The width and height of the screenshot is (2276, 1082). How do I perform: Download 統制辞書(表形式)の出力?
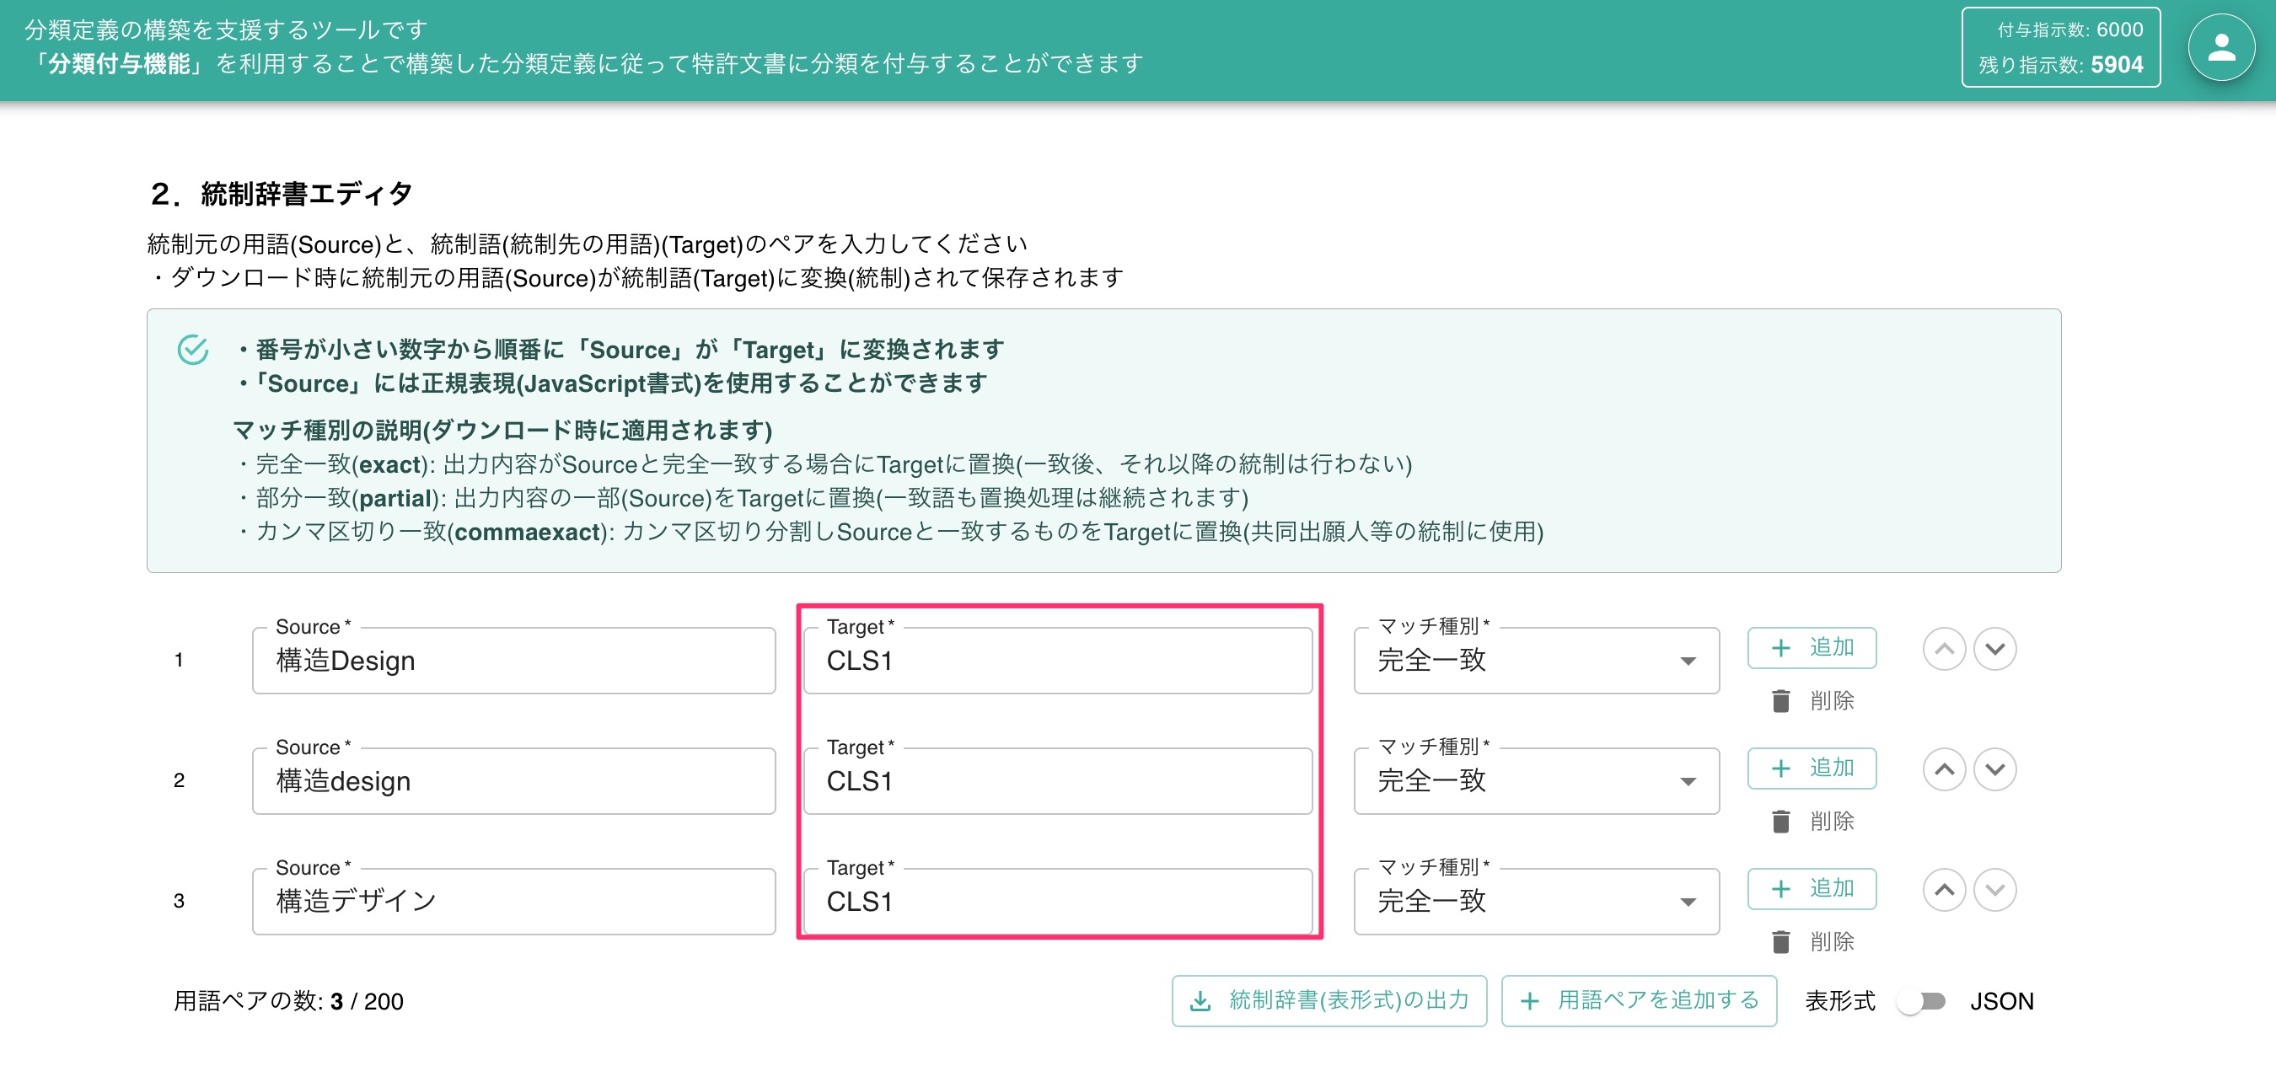[x=1329, y=1001]
